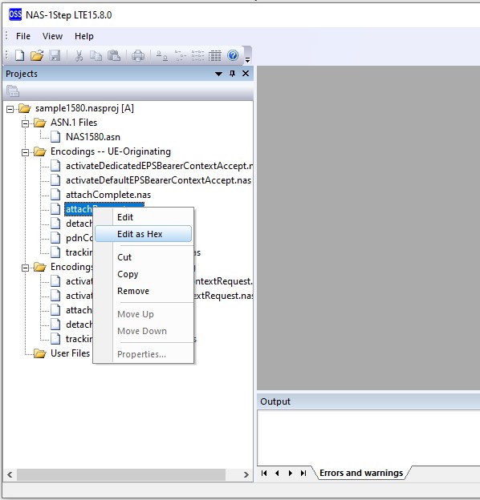Viewport: 480px width, 500px height.
Task: Select the attachComplete.nas file
Action: point(108,195)
